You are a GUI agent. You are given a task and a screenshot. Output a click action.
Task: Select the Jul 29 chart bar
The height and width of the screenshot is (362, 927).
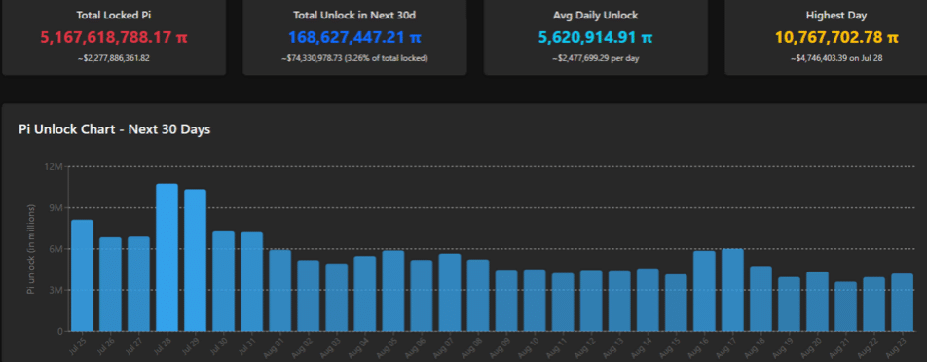(x=195, y=260)
